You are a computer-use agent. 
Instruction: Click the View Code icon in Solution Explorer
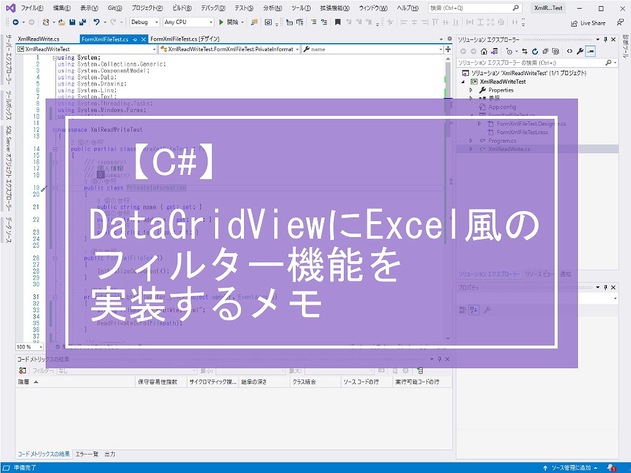(x=569, y=51)
